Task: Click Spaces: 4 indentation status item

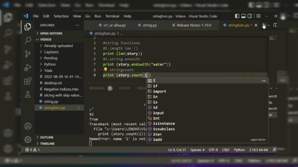Action: pyautogui.click(x=197, y=150)
